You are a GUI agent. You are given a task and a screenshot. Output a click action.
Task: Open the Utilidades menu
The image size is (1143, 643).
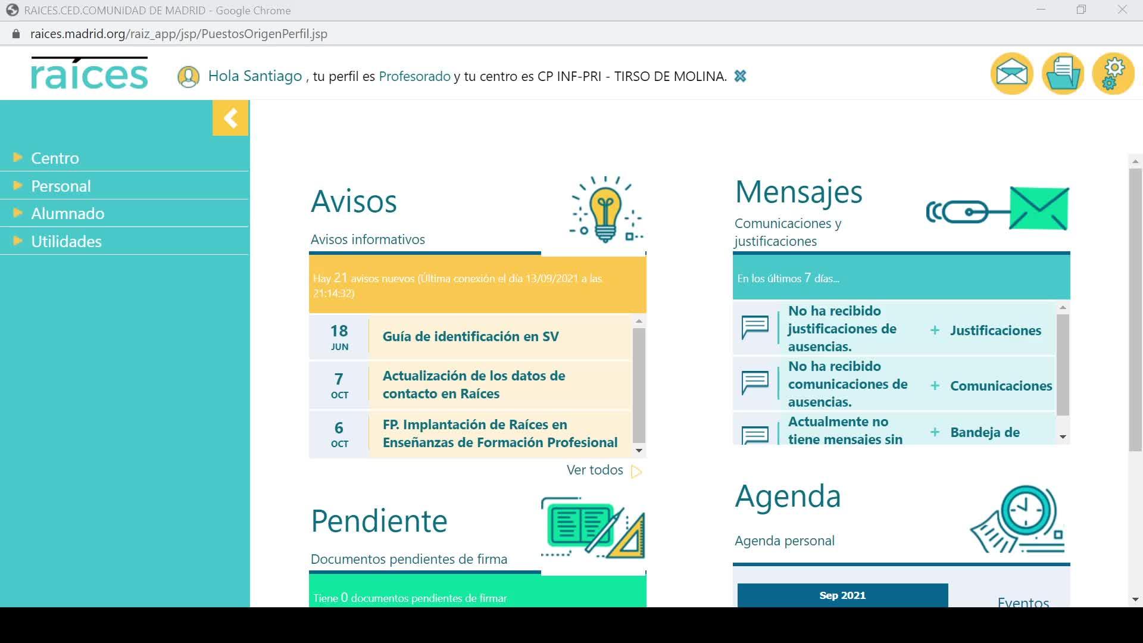(66, 241)
